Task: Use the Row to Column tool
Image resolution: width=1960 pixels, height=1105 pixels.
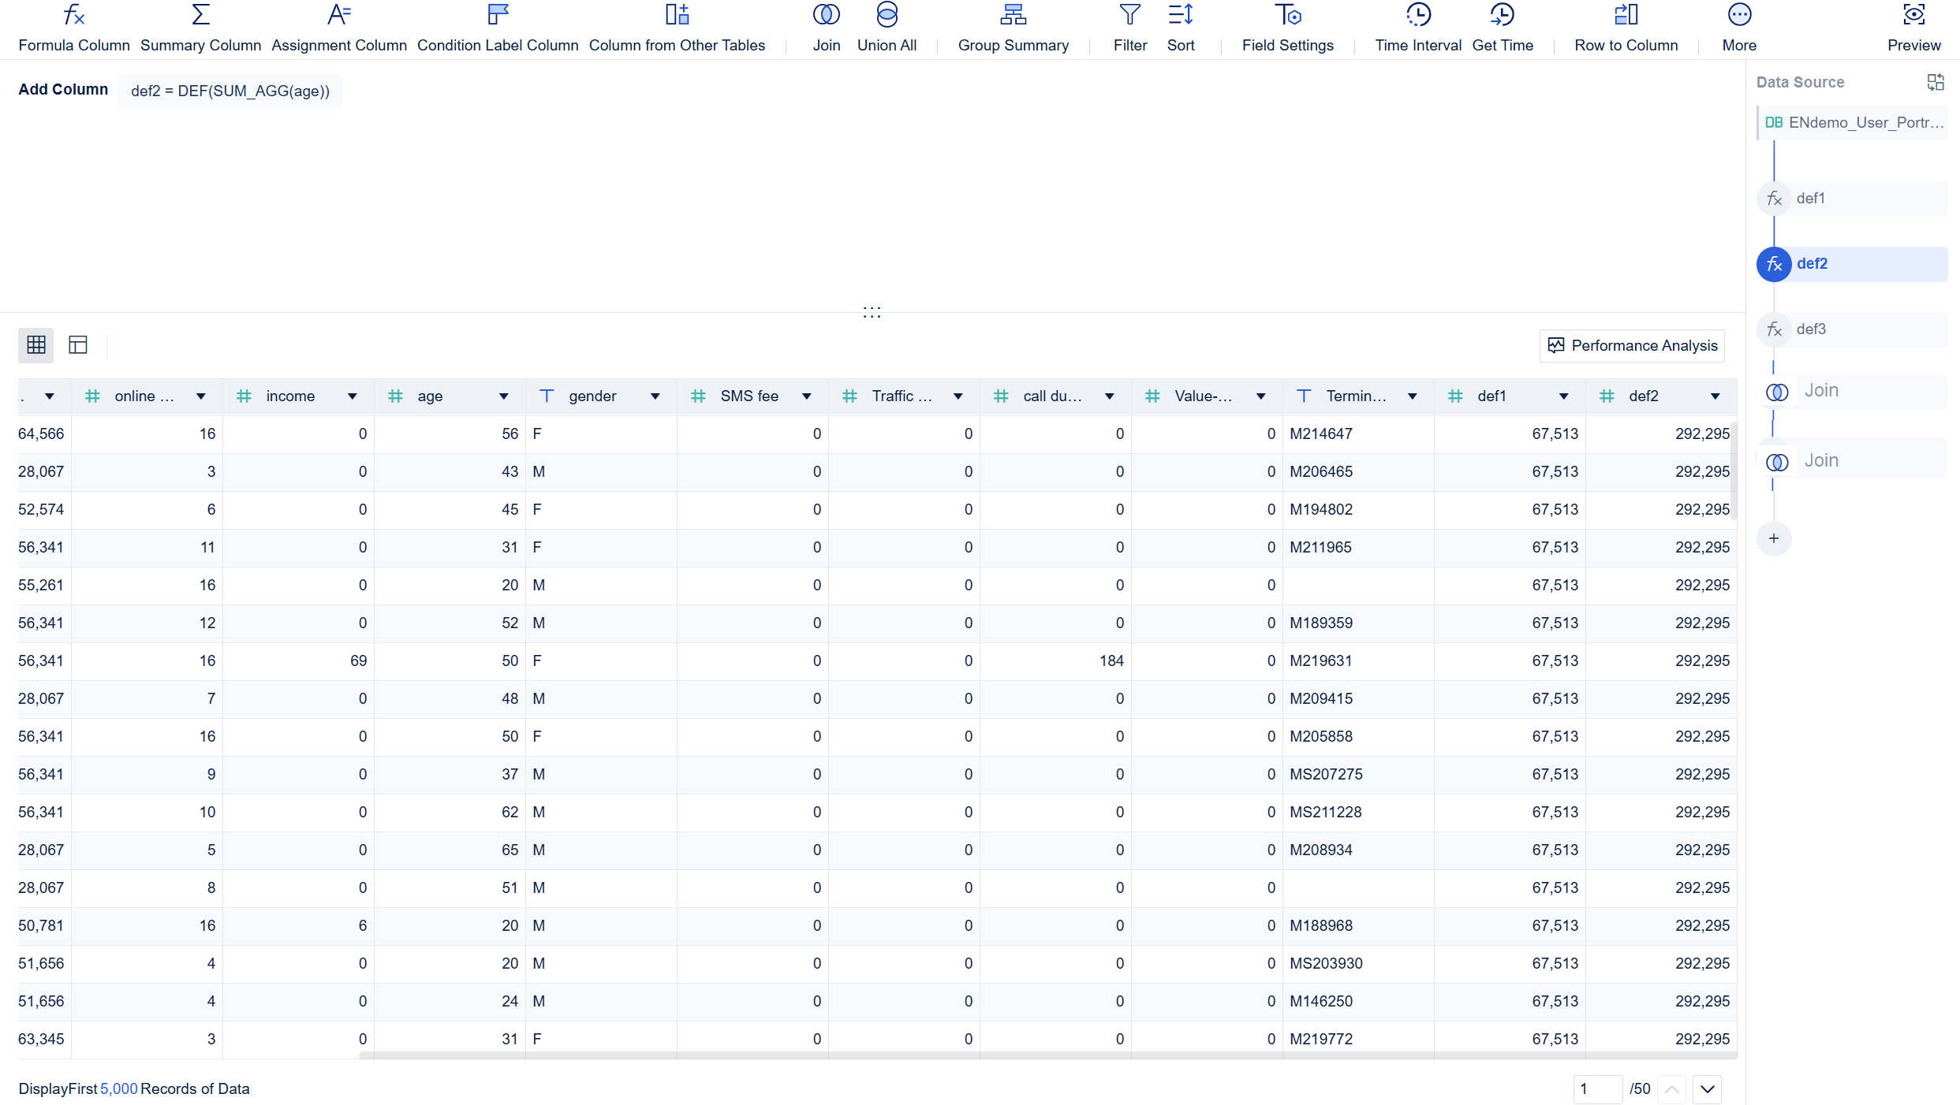Action: pyautogui.click(x=1626, y=28)
